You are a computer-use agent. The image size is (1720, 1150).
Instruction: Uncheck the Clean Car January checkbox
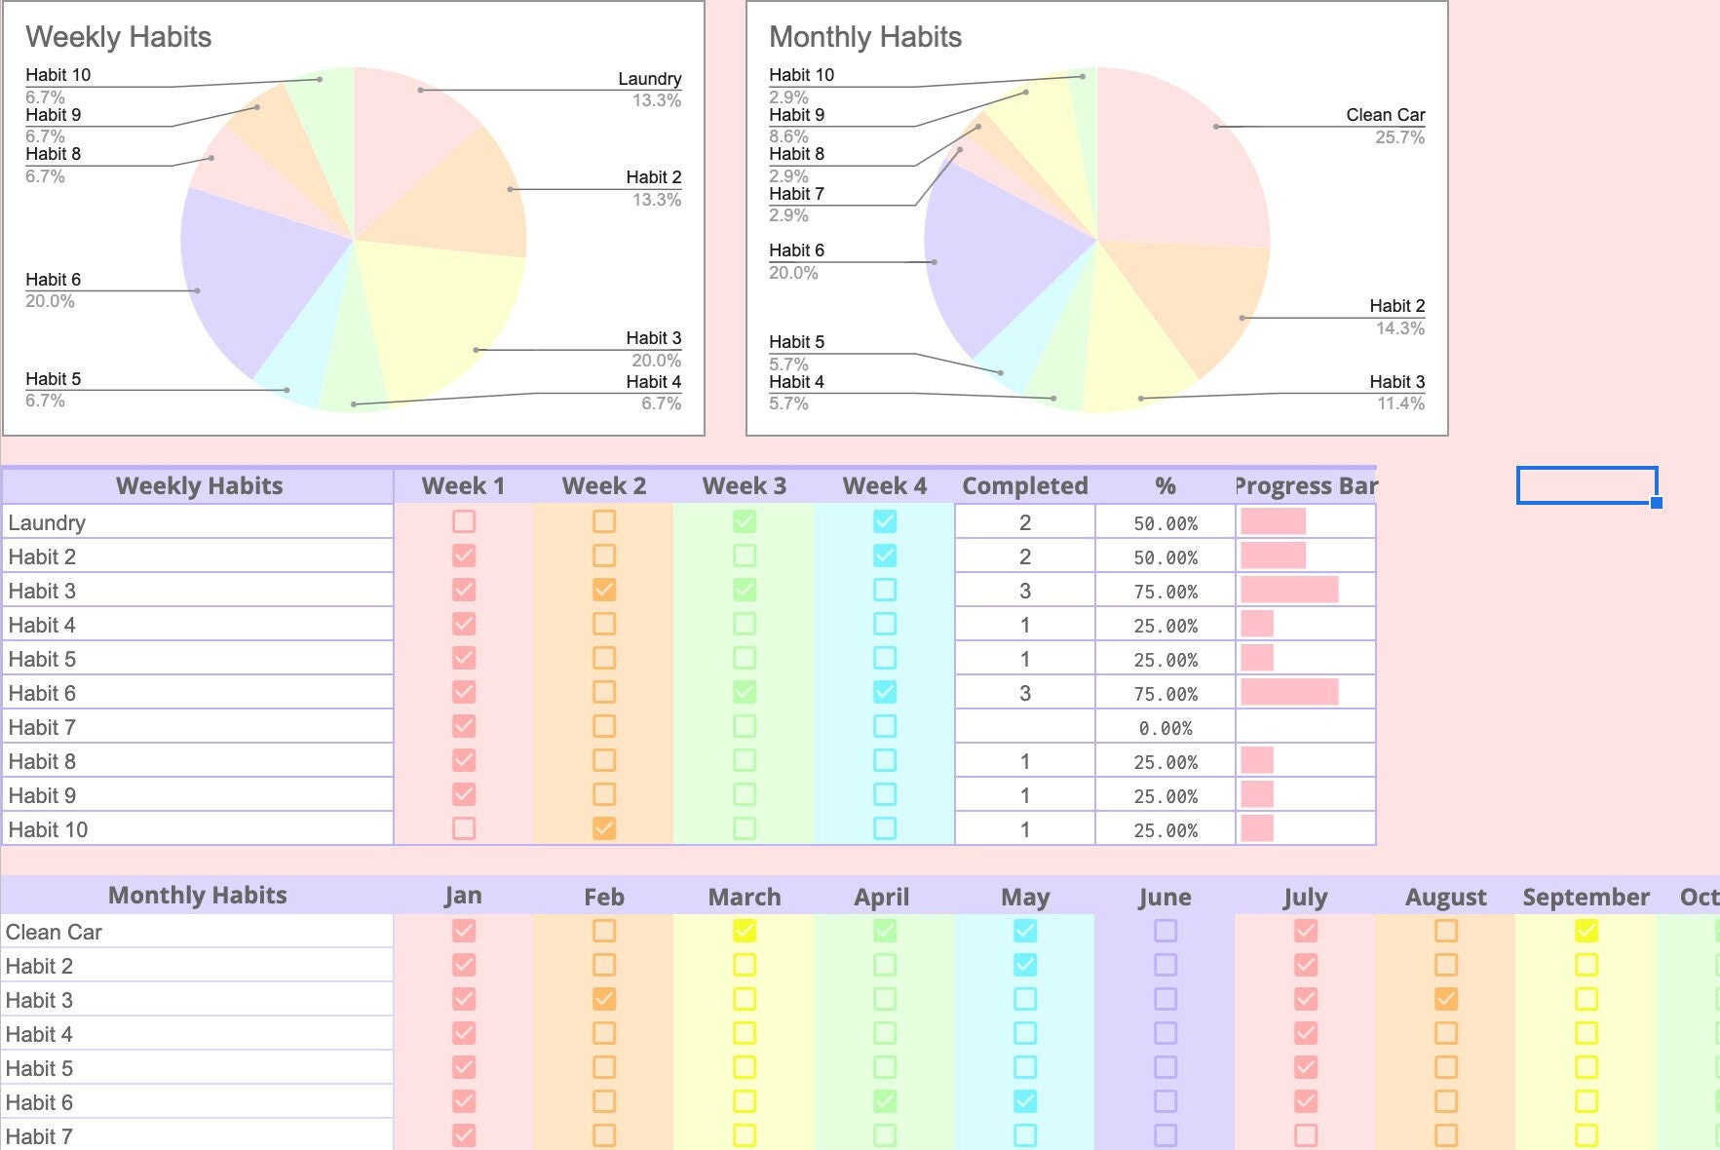[463, 931]
